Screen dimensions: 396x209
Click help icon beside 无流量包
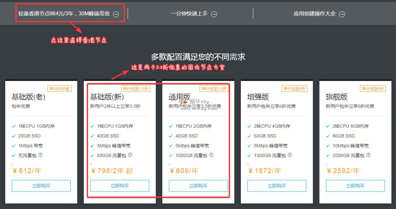point(40,155)
